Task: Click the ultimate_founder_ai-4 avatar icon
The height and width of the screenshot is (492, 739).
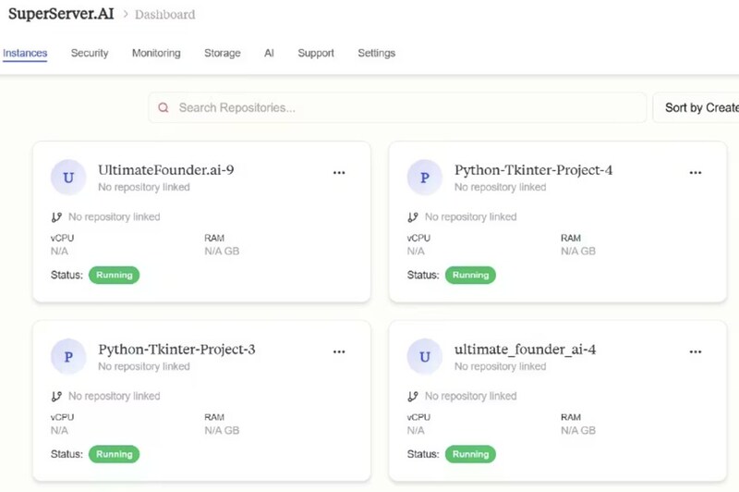Action: coord(424,357)
